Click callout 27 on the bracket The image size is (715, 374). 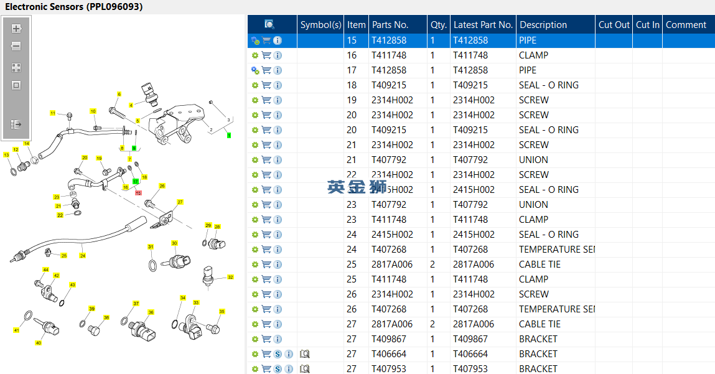point(180,202)
